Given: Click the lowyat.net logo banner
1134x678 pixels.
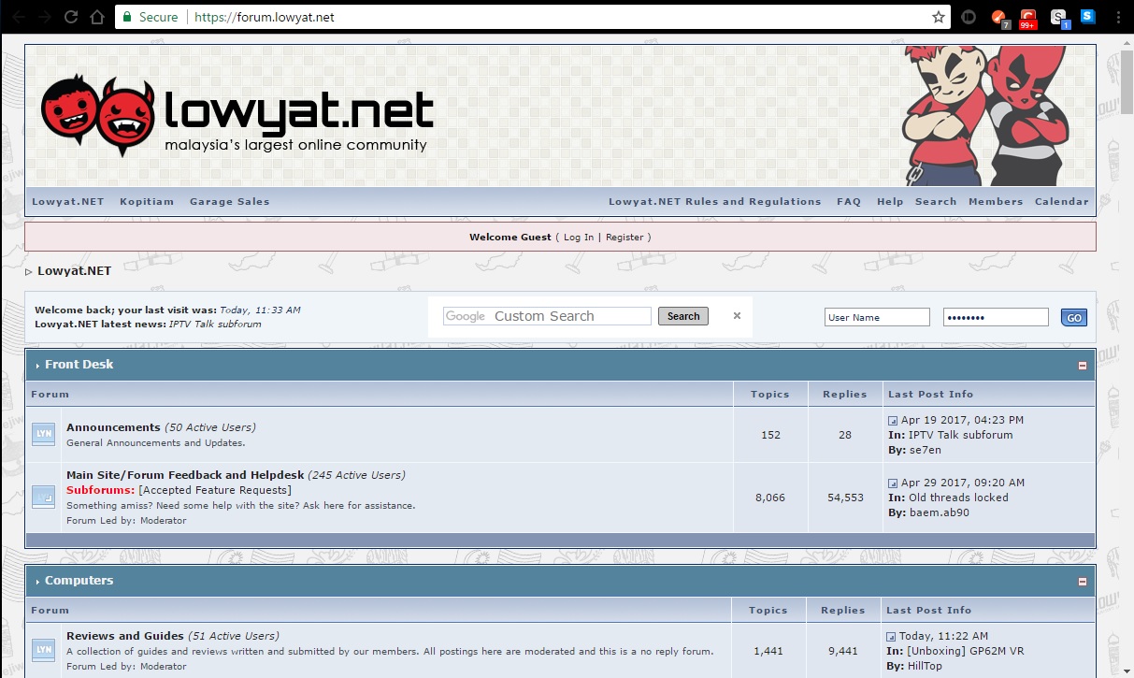Looking at the screenshot, I should pyautogui.click(x=237, y=115).
